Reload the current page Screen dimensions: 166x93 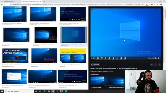pos(8,5)
